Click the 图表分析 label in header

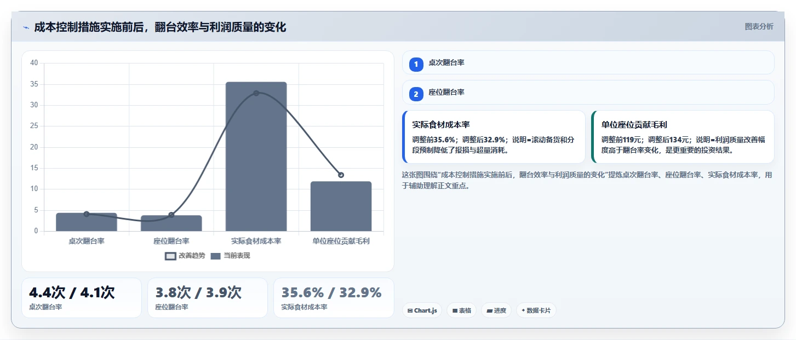point(759,26)
